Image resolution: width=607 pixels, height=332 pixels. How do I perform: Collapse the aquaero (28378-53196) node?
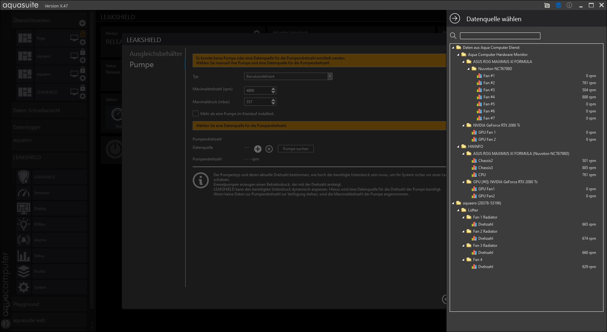[453, 203]
